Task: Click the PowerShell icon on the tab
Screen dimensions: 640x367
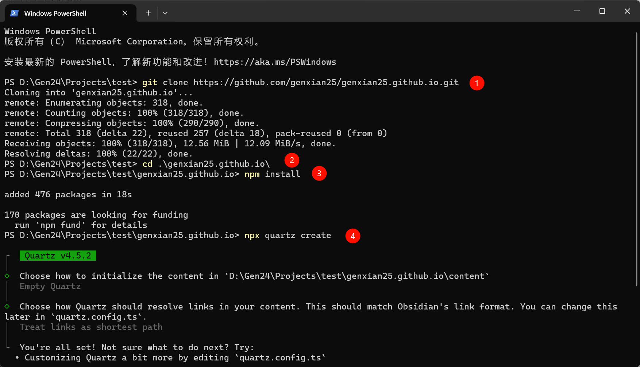Action: click(14, 13)
